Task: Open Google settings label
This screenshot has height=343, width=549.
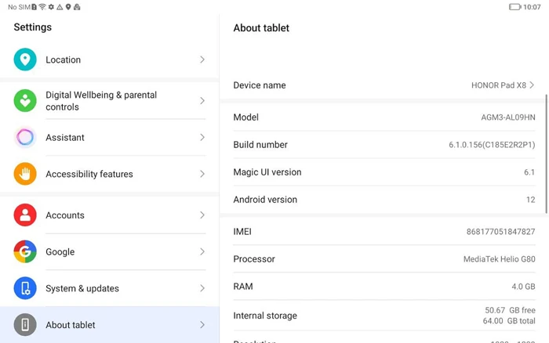Action: click(x=60, y=251)
